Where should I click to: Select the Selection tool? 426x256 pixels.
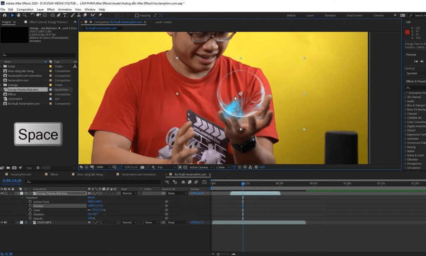tap(12, 15)
